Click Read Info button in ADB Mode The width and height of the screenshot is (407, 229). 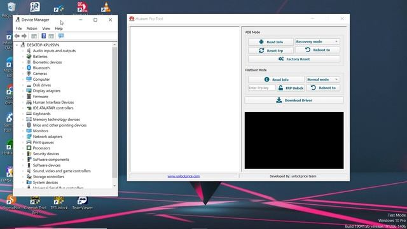tap(271, 42)
